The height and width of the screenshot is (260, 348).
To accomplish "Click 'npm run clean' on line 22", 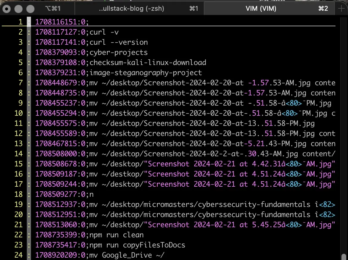I will pos(116,235).
